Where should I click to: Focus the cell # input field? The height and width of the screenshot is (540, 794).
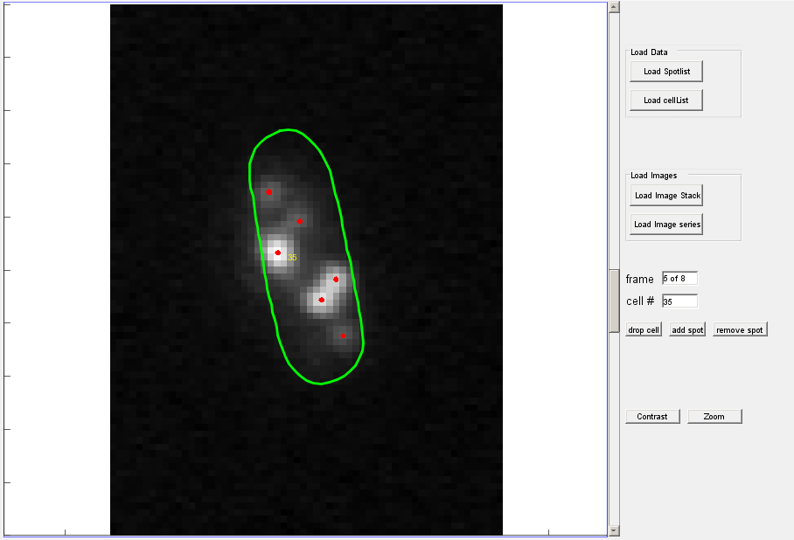(x=679, y=301)
